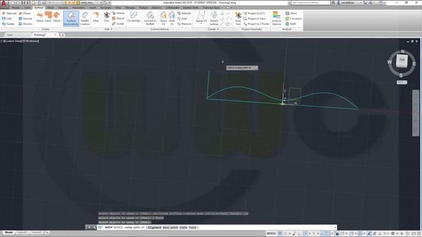Click the command line input
The image size is (422, 237).
(x=217, y=227)
